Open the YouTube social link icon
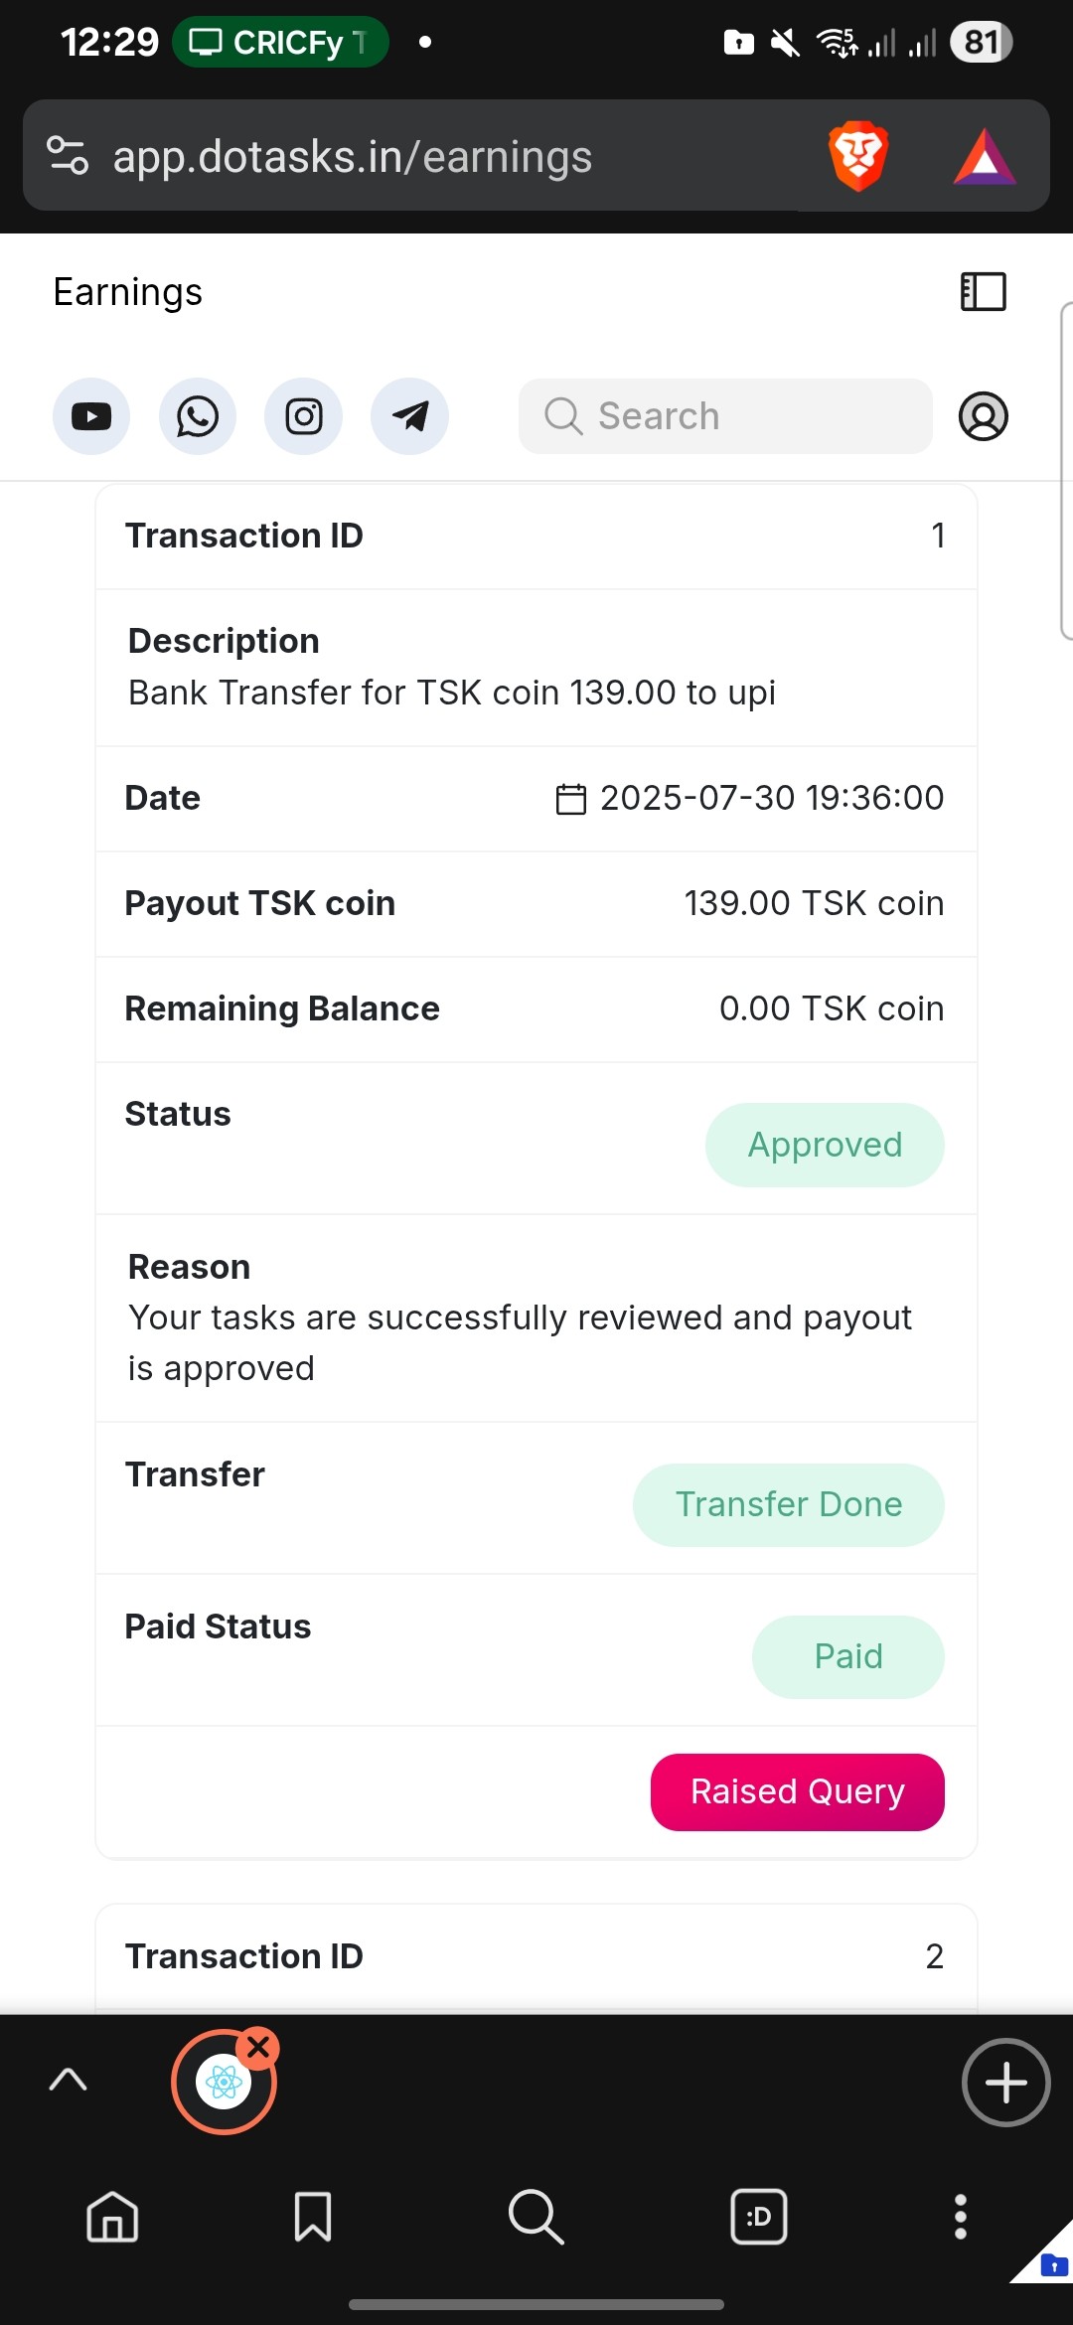The width and height of the screenshot is (1073, 2325). click(91, 416)
